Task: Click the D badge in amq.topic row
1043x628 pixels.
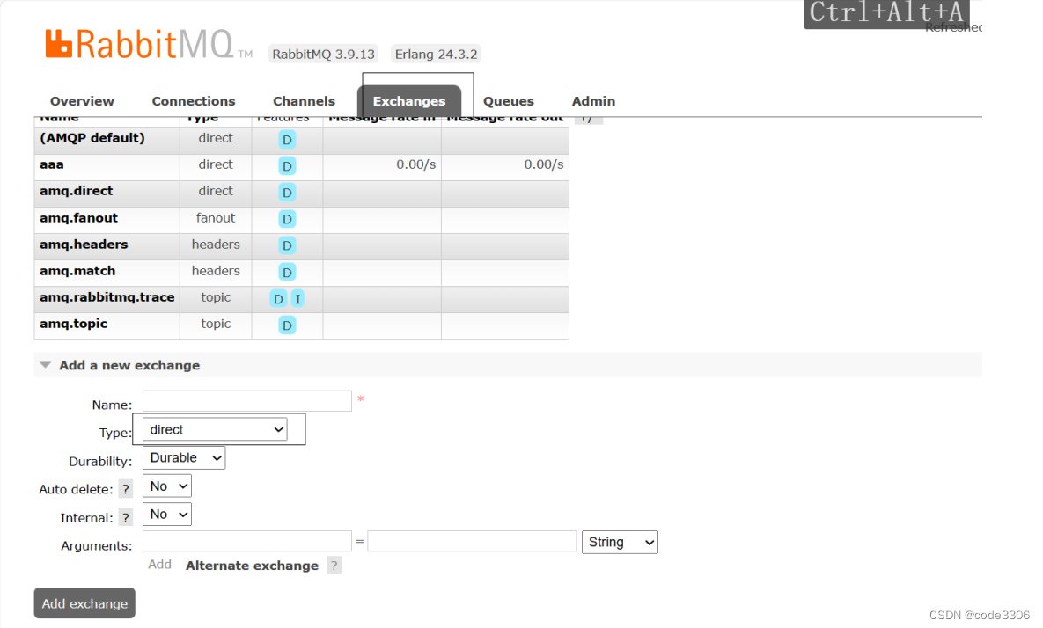Action: click(287, 325)
